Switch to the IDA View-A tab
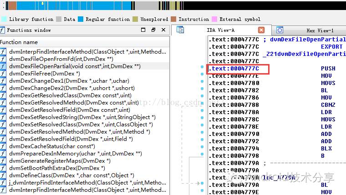The image size is (346, 195). 221,30
